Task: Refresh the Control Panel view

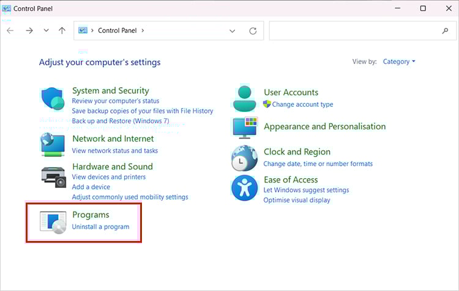Action: 253,31
